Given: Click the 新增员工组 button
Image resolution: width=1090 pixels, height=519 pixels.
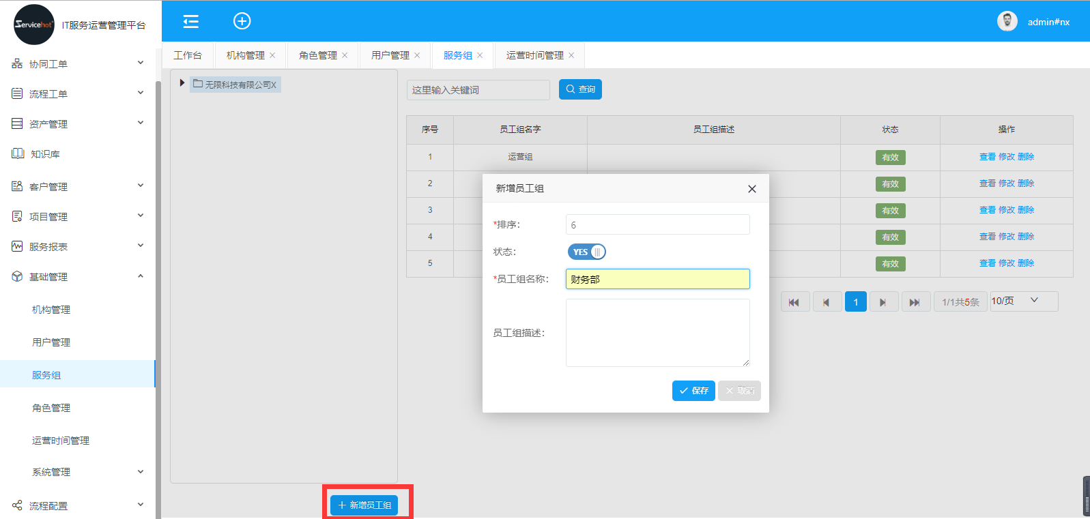Looking at the screenshot, I should [x=364, y=505].
